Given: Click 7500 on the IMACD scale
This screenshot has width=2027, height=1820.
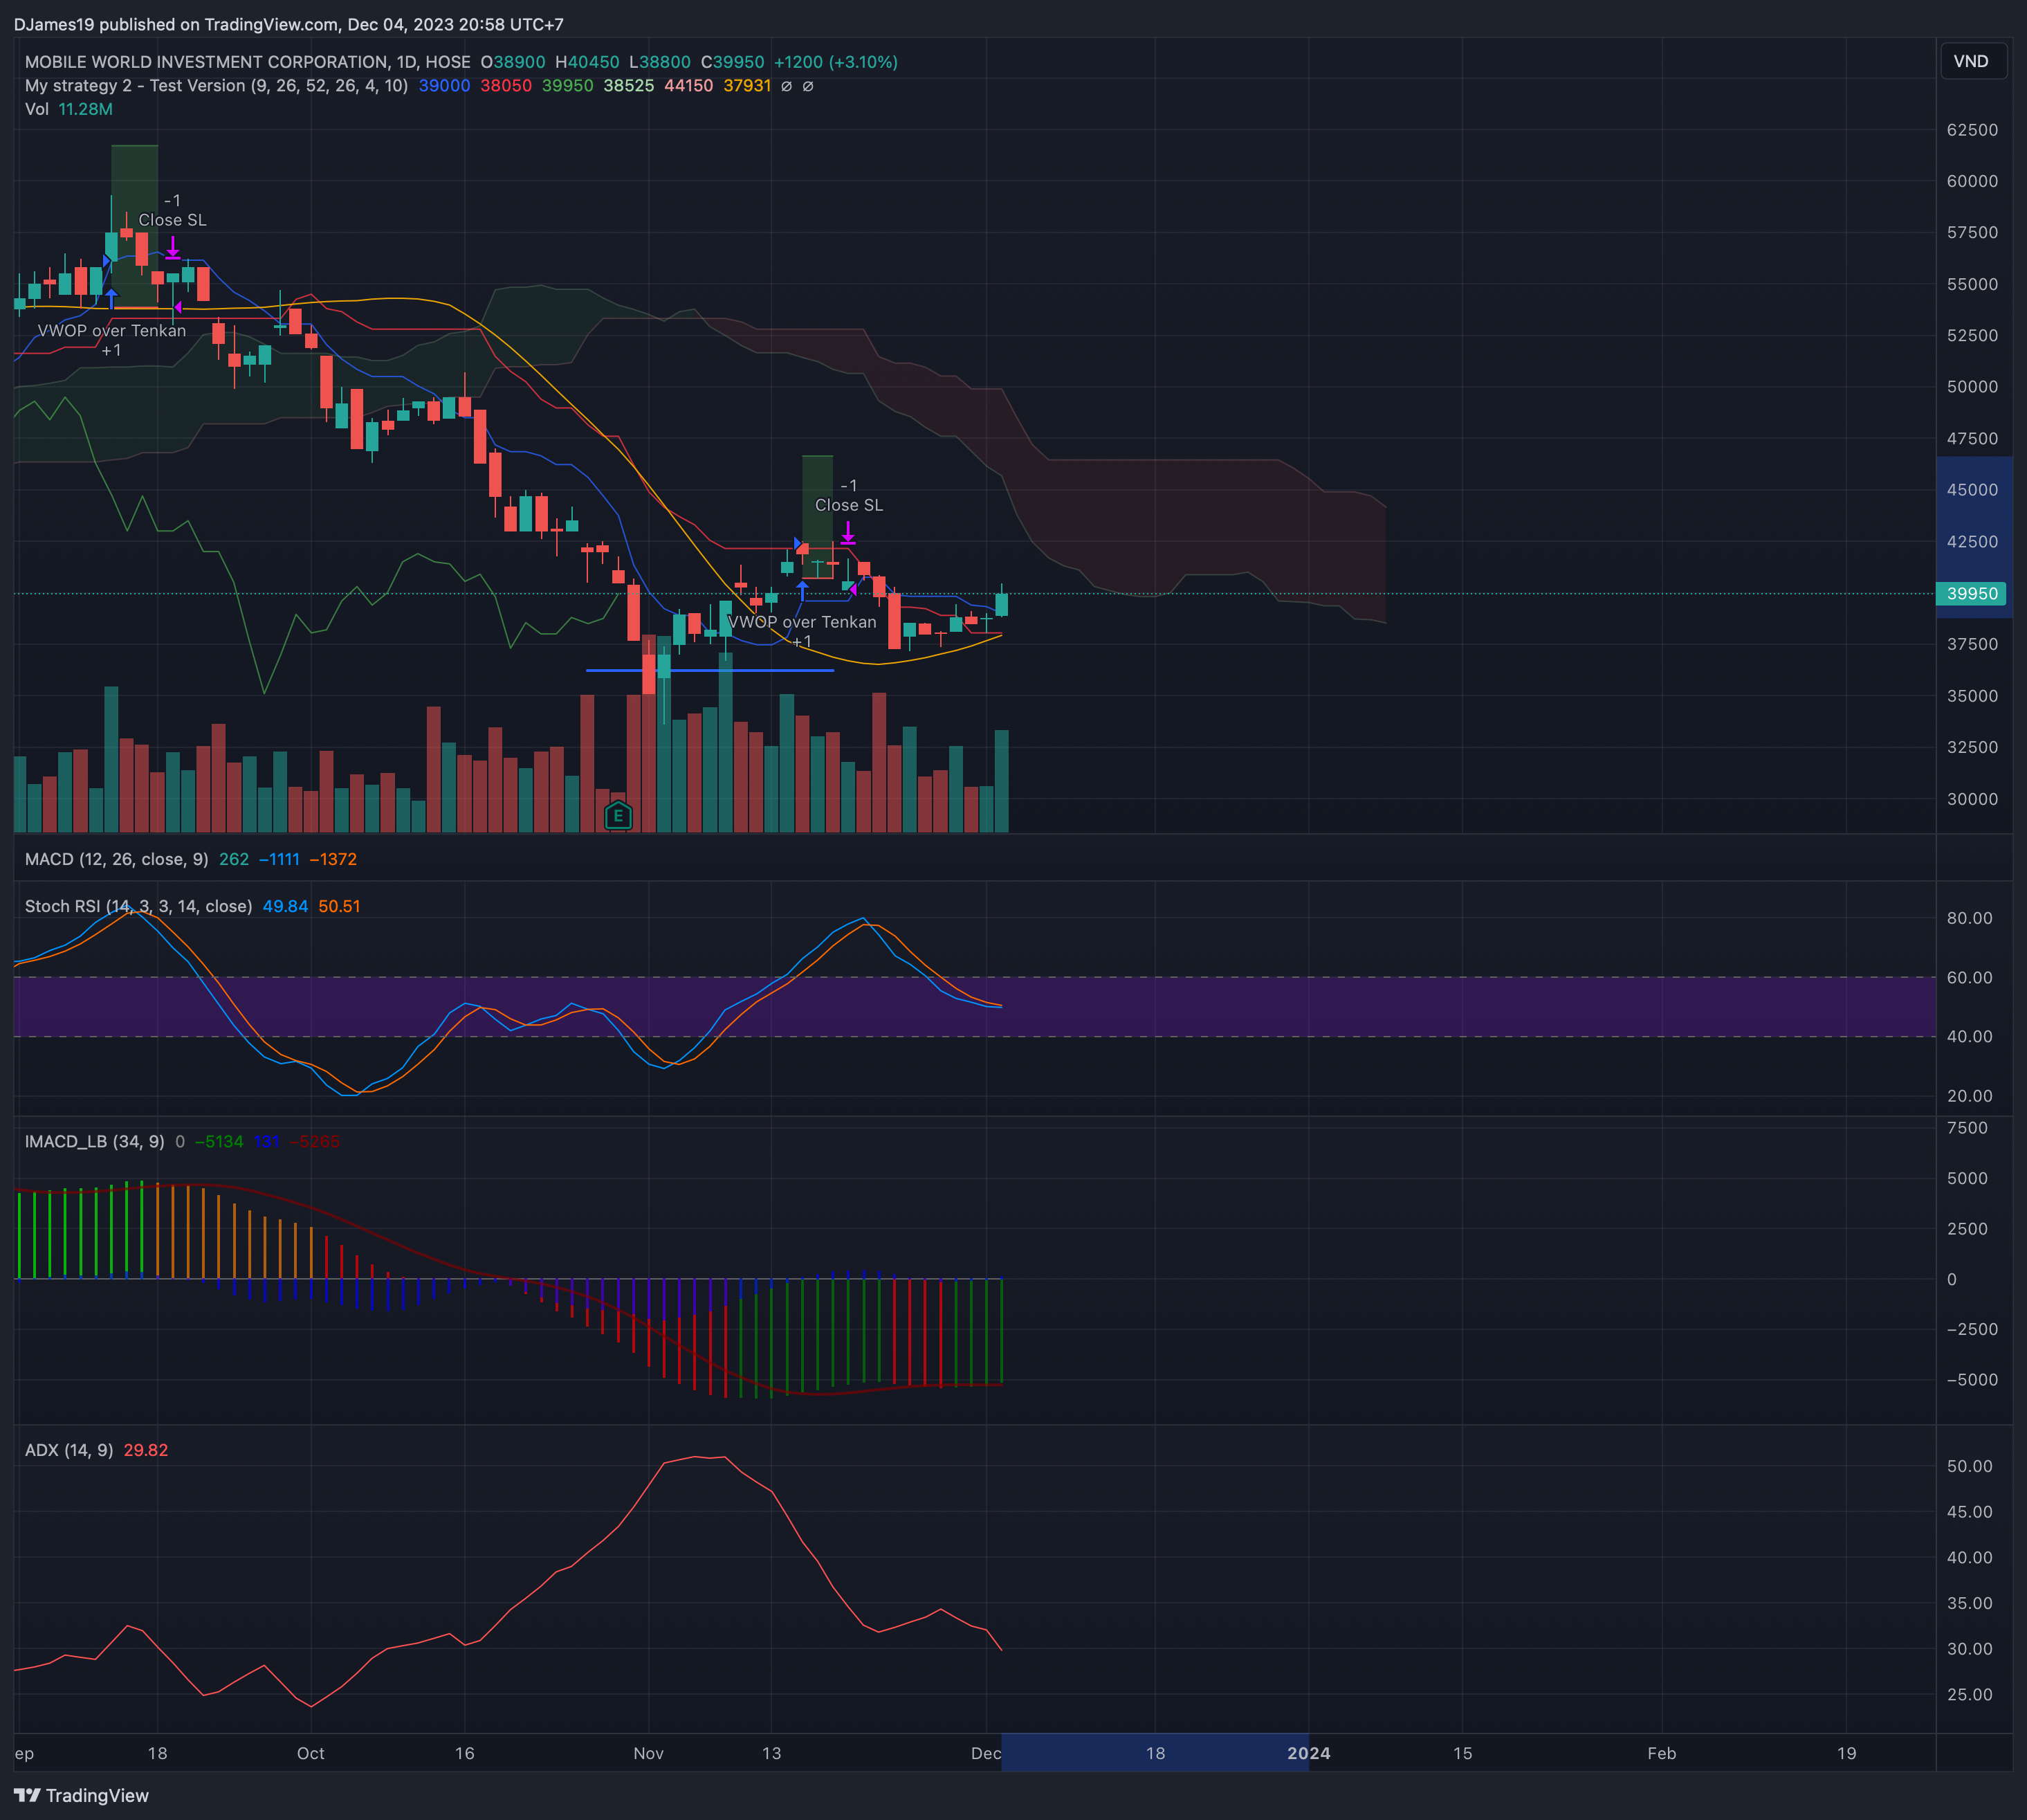Looking at the screenshot, I should [1966, 1128].
